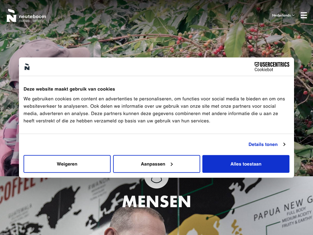Click the Weigeren button
The image size is (313, 235).
[x=67, y=164]
